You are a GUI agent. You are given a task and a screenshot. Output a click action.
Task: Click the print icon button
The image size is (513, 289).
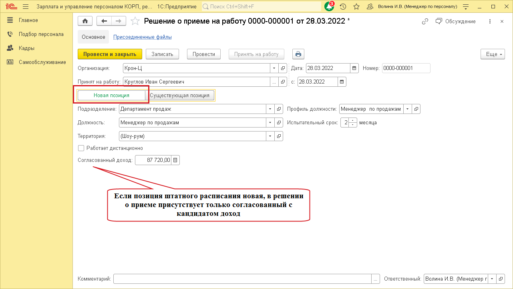tap(298, 54)
